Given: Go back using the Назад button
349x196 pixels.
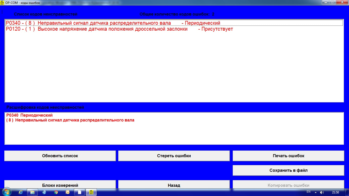Looking at the screenshot, I should 174,185.
